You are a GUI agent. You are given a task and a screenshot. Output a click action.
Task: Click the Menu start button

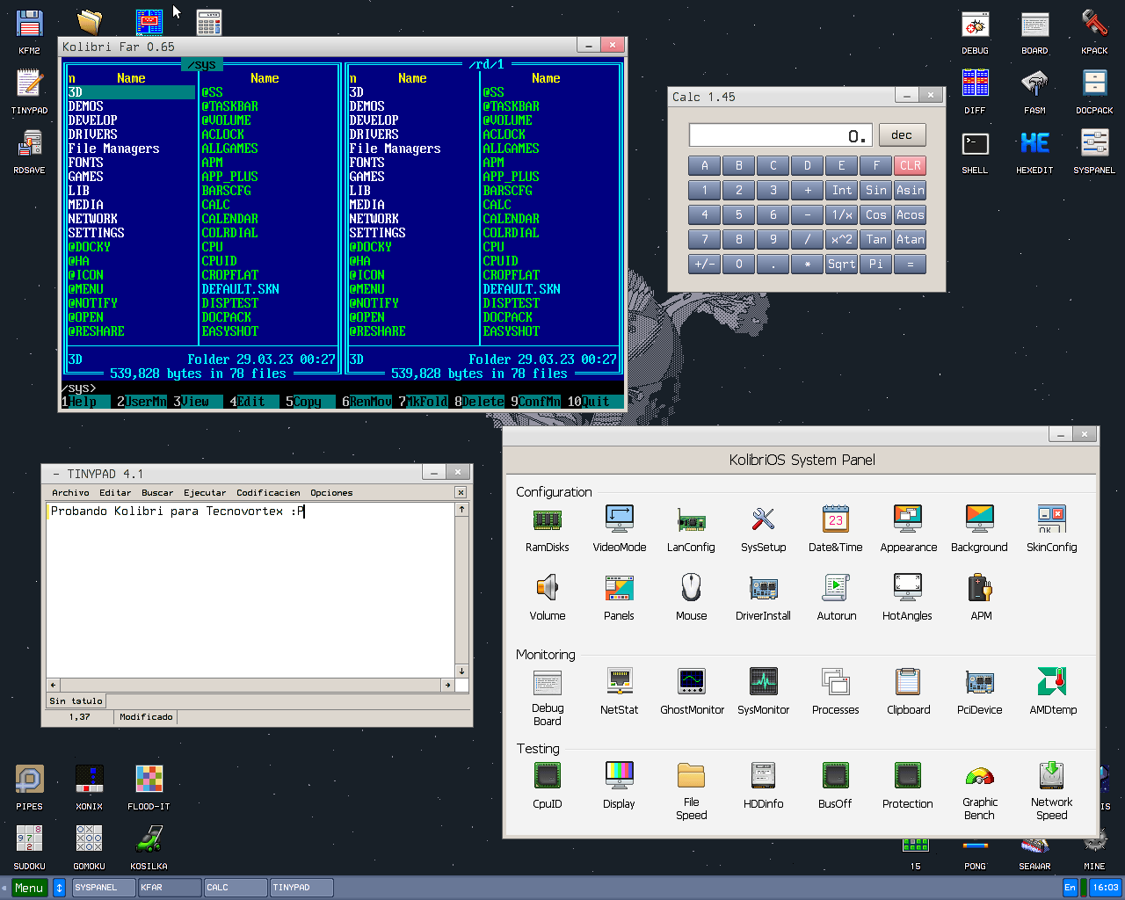coord(29,888)
